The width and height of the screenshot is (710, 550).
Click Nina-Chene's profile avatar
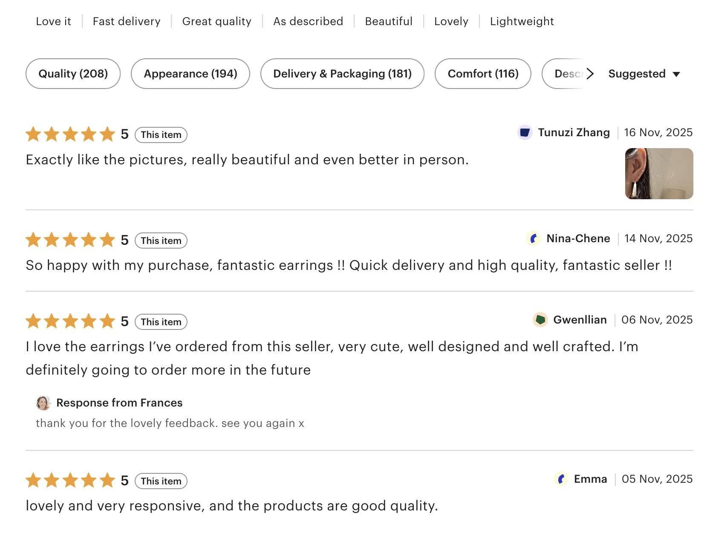[x=533, y=238]
